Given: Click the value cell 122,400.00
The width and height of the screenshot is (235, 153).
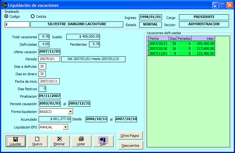Looking at the screenshot, I should click(203, 53).
